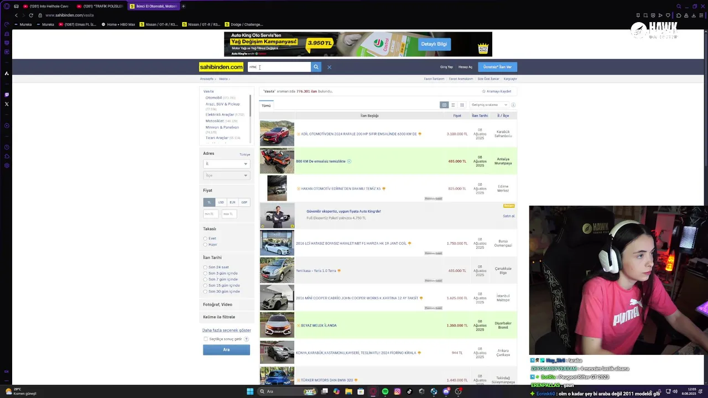Reload the page with the refresh icon
Viewport: 708px width, 398px height.
click(31, 15)
